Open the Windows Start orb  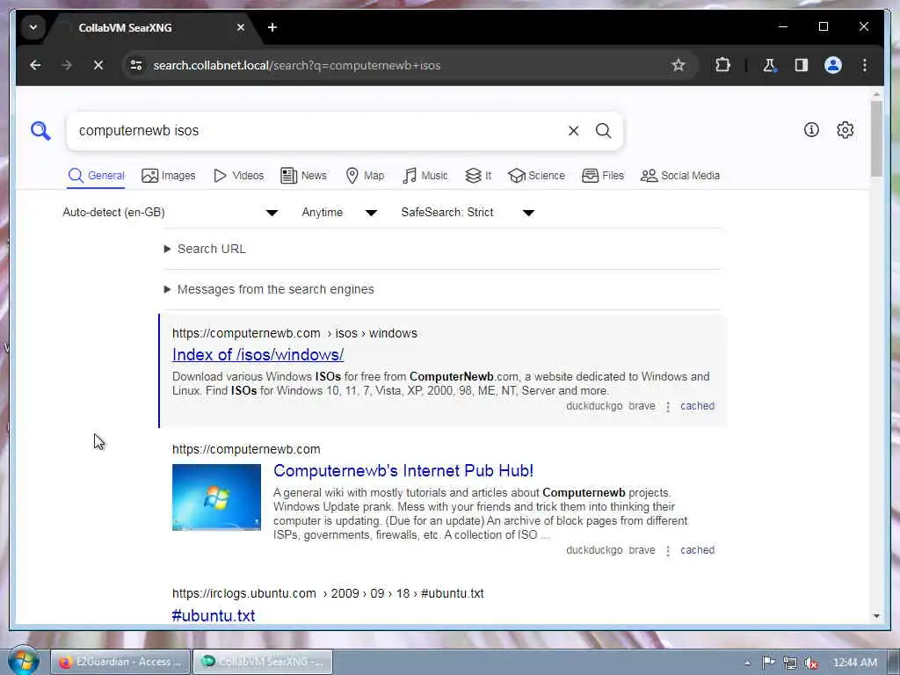[x=23, y=660]
